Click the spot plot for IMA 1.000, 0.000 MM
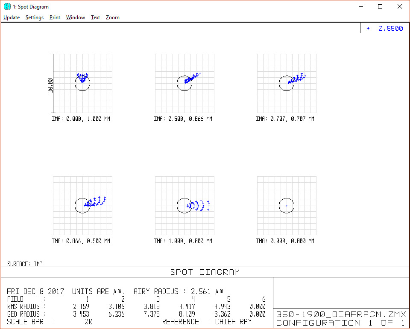The width and height of the screenshot is (410, 329). [x=184, y=206]
